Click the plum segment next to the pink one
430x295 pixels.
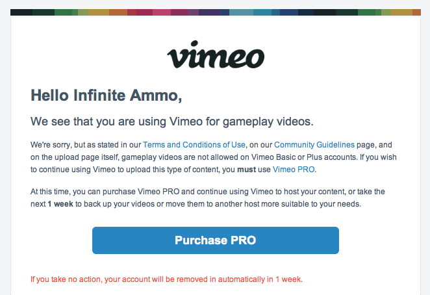180,12
